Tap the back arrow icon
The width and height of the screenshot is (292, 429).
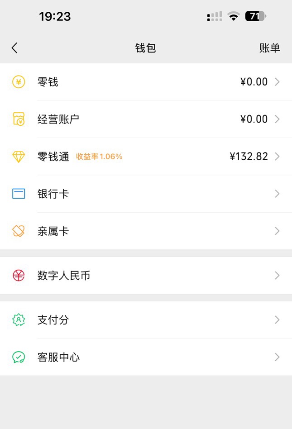coord(14,48)
